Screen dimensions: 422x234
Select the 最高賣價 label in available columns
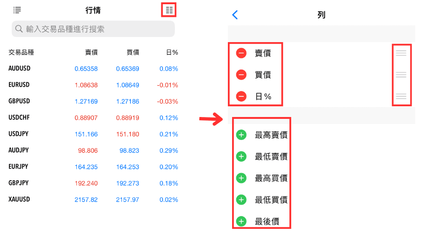[x=271, y=135]
